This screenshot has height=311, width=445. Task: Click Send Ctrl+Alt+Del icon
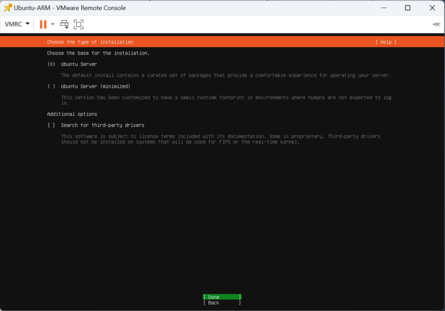(x=65, y=24)
